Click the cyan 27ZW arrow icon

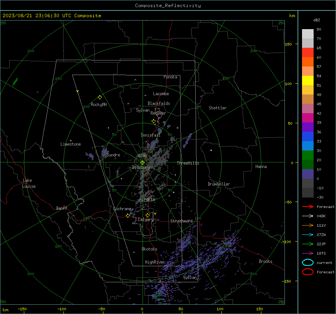pos(308,234)
